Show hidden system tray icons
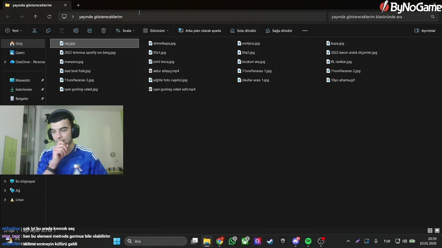The image size is (442, 248). click(348, 241)
